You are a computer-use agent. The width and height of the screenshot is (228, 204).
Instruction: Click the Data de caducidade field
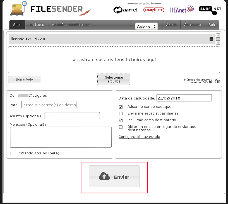tap(184, 98)
